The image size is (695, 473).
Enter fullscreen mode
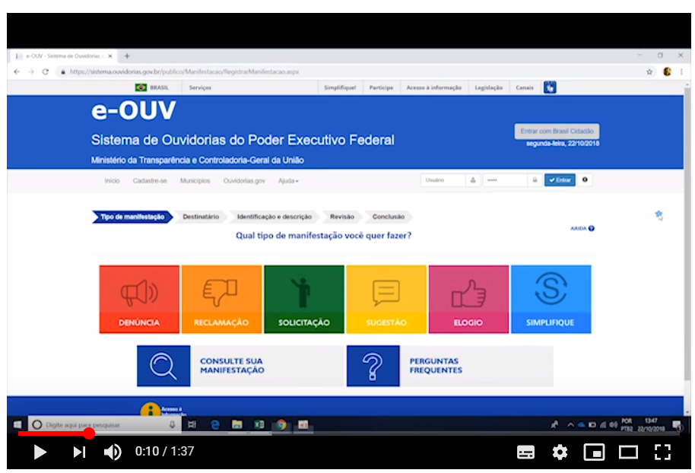click(662, 452)
